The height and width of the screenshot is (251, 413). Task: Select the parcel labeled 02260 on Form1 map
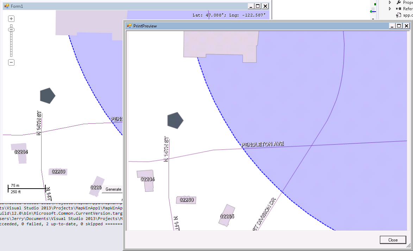tap(58, 172)
